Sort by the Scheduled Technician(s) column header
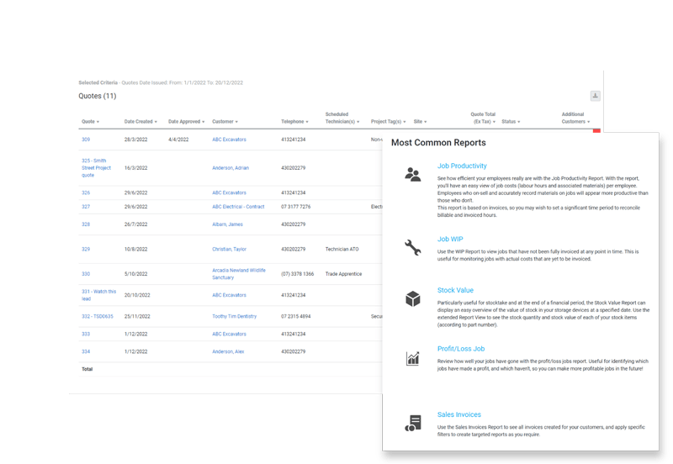 coord(342,118)
